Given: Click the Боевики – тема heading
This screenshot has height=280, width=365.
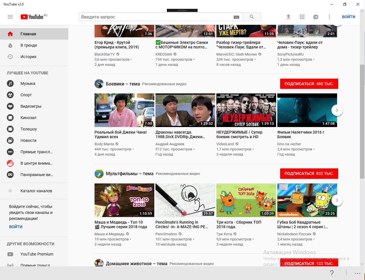Looking at the screenshot, I should coord(123,84).
